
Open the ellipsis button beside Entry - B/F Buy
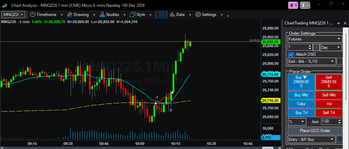pyautogui.click(x=339, y=139)
